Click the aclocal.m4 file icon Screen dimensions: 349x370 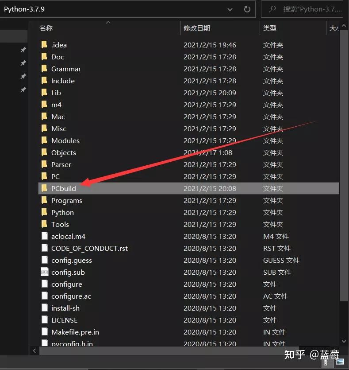point(45,236)
